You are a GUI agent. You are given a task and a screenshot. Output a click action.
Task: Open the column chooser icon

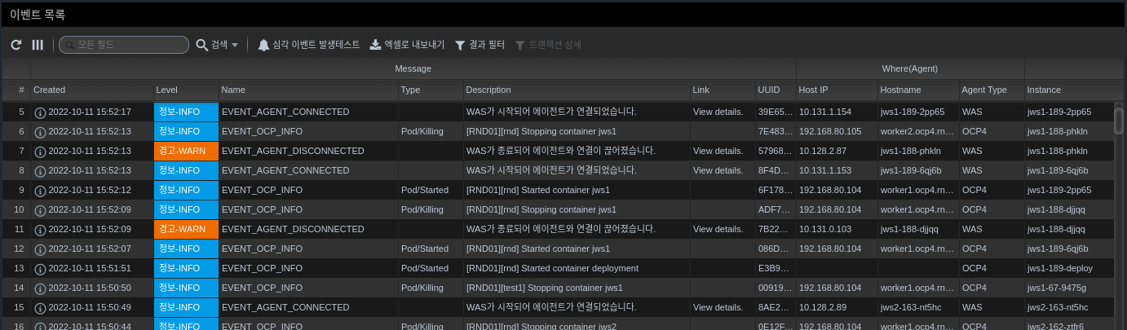pyautogui.click(x=38, y=45)
